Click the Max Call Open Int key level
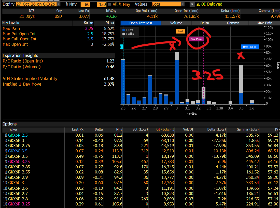The width and height of the screenshot is (280, 208). coord(19,39)
